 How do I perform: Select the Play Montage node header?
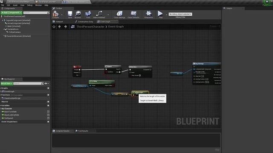point(206,64)
